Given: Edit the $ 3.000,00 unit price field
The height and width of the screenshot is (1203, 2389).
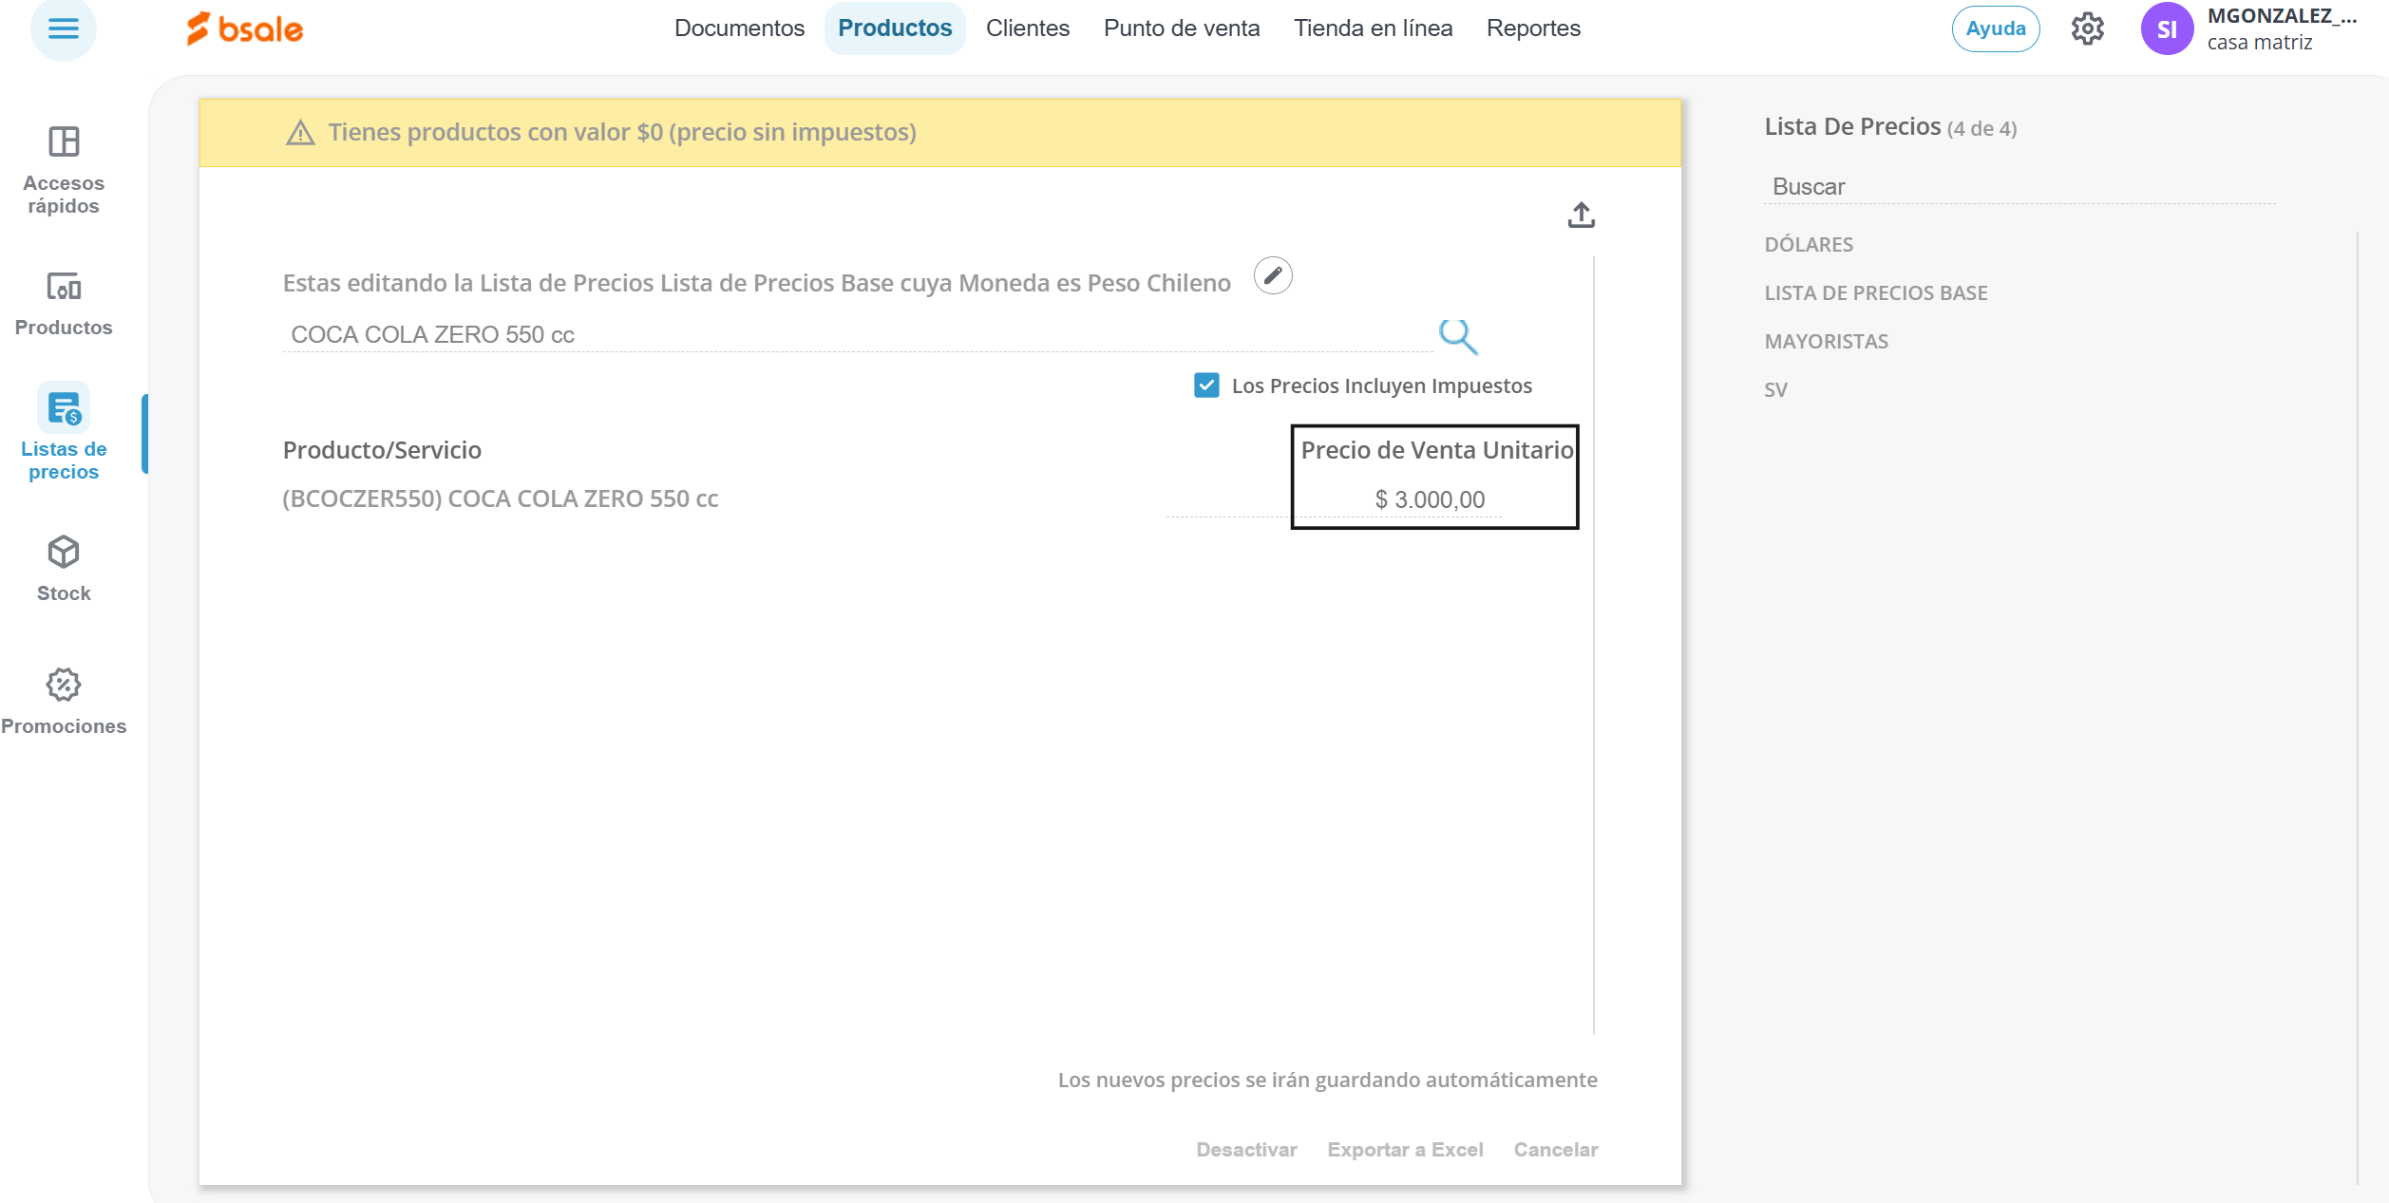Looking at the screenshot, I should pos(1429,499).
